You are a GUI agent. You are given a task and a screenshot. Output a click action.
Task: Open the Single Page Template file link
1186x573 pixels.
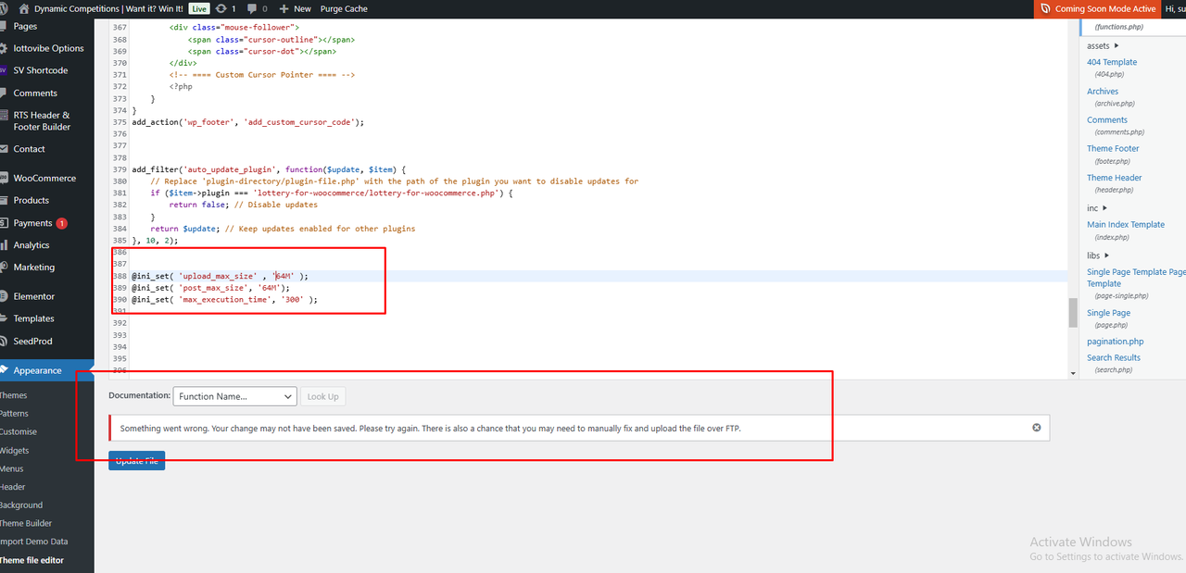[x=1136, y=278]
